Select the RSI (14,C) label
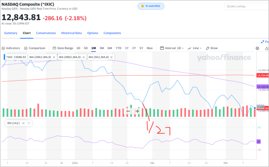The height and width of the screenshot is (167, 269). coord(13,123)
